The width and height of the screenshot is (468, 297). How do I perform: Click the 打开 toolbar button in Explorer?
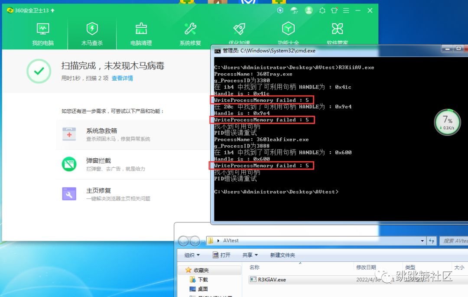coord(222,255)
